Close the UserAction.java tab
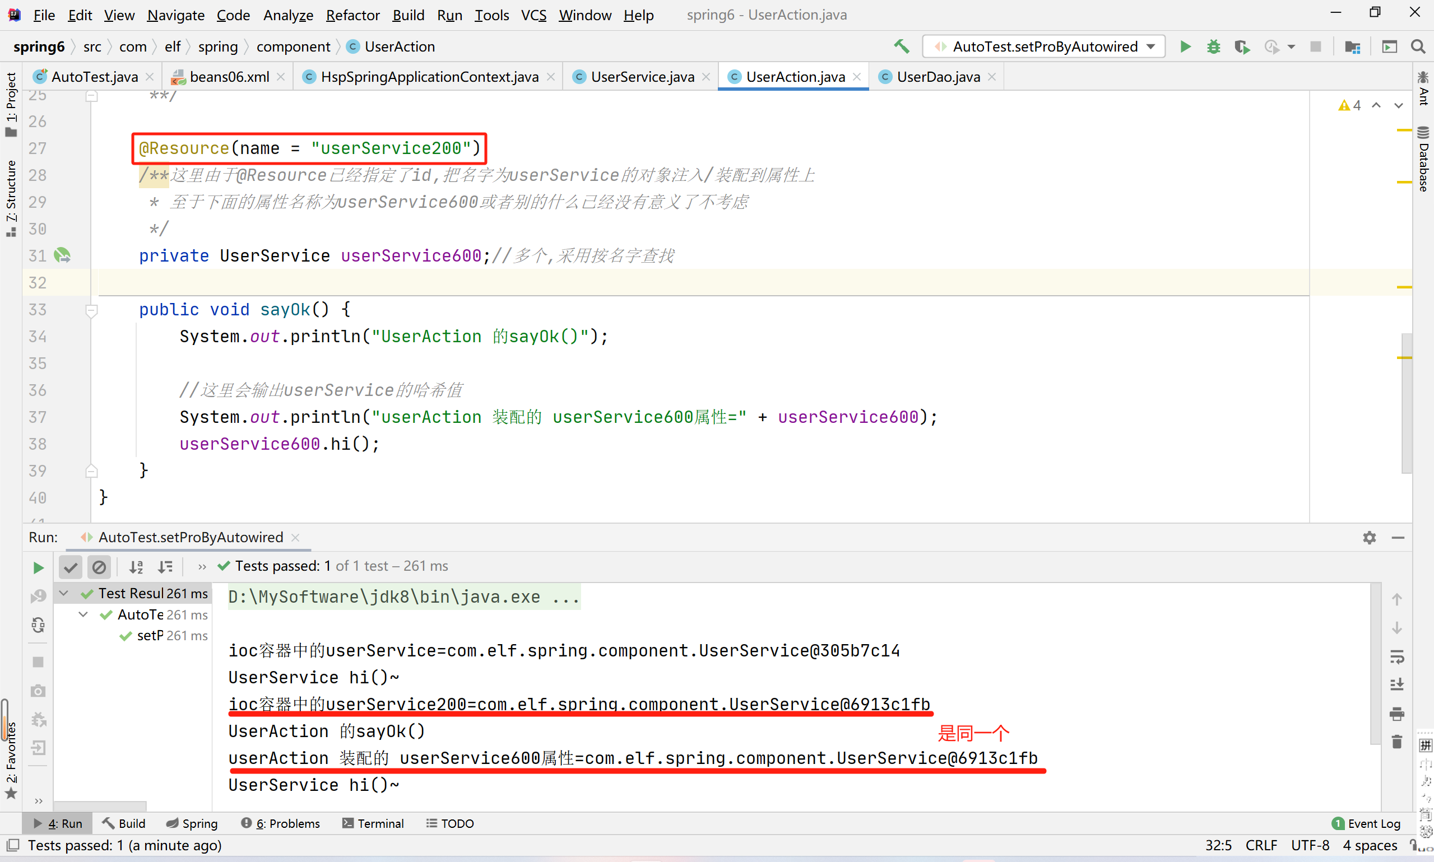 pyautogui.click(x=856, y=77)
